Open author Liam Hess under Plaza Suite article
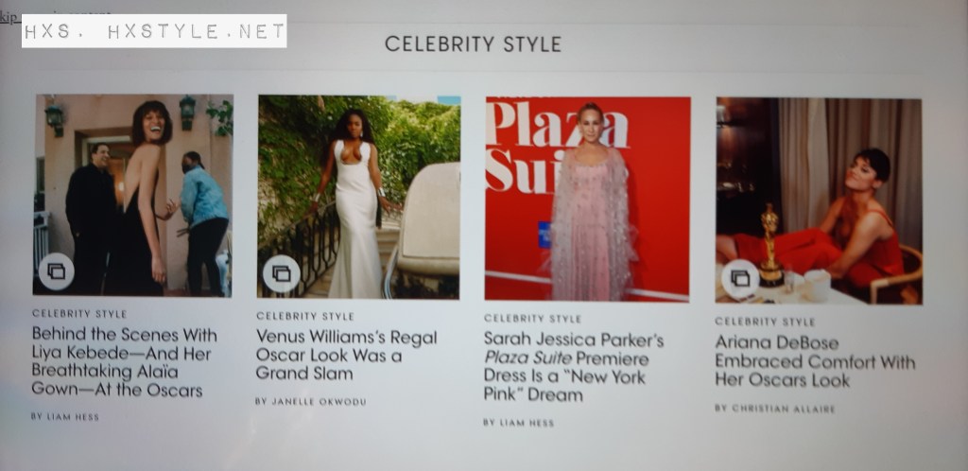The image size is (968, 471). [519, 423]
